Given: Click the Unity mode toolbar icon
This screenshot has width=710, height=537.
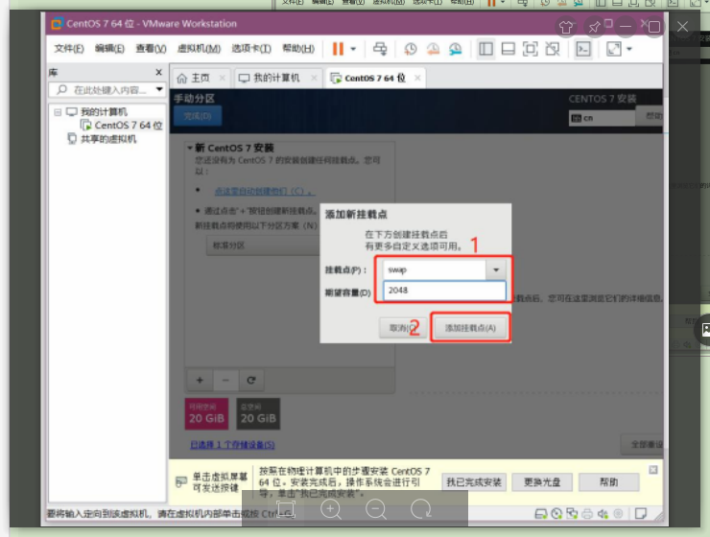Looking at the screenshot, I should tap(553, 49).
